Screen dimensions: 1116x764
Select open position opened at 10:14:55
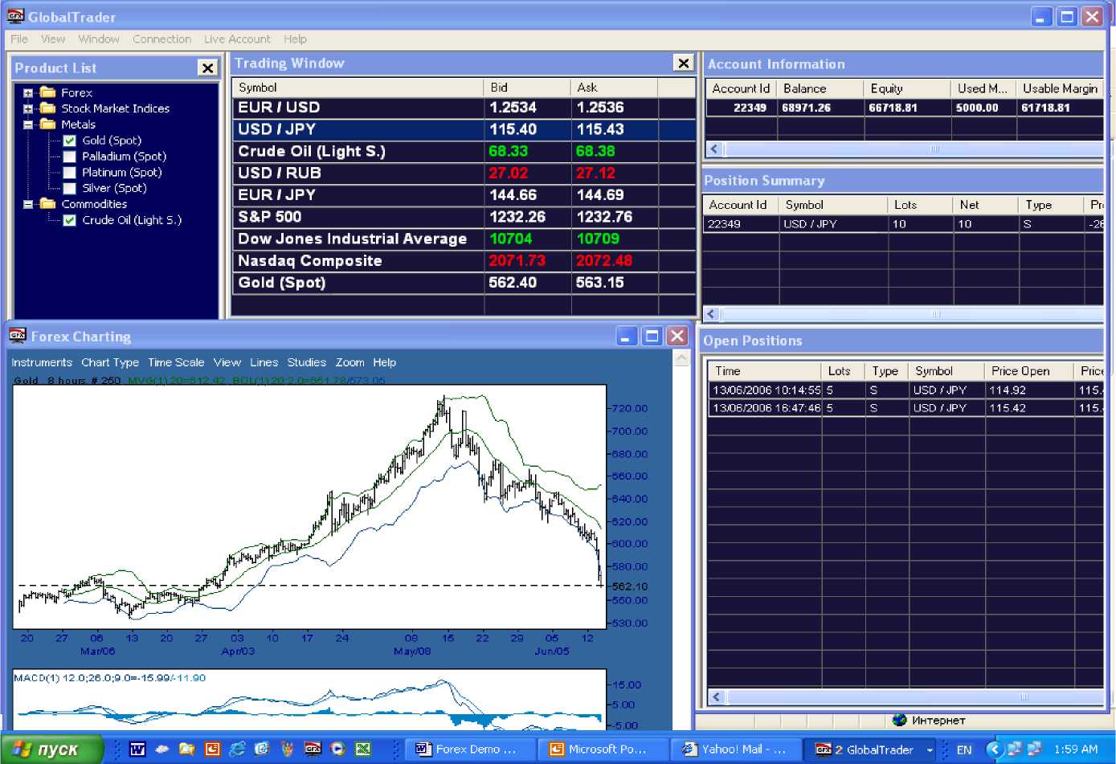[x=905, y=390]
